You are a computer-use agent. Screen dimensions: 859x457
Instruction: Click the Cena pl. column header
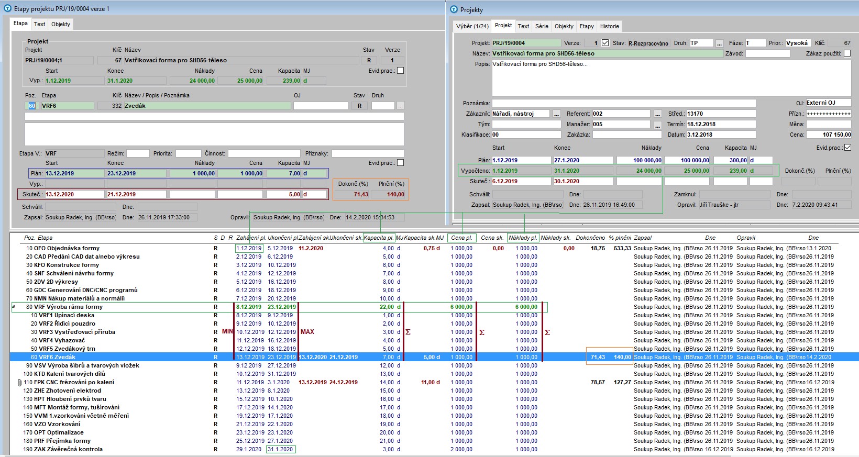coord(462,238)
